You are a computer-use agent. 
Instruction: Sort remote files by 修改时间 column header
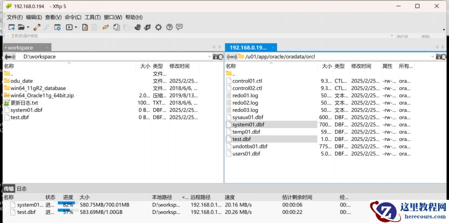click(x=361, y=66)
